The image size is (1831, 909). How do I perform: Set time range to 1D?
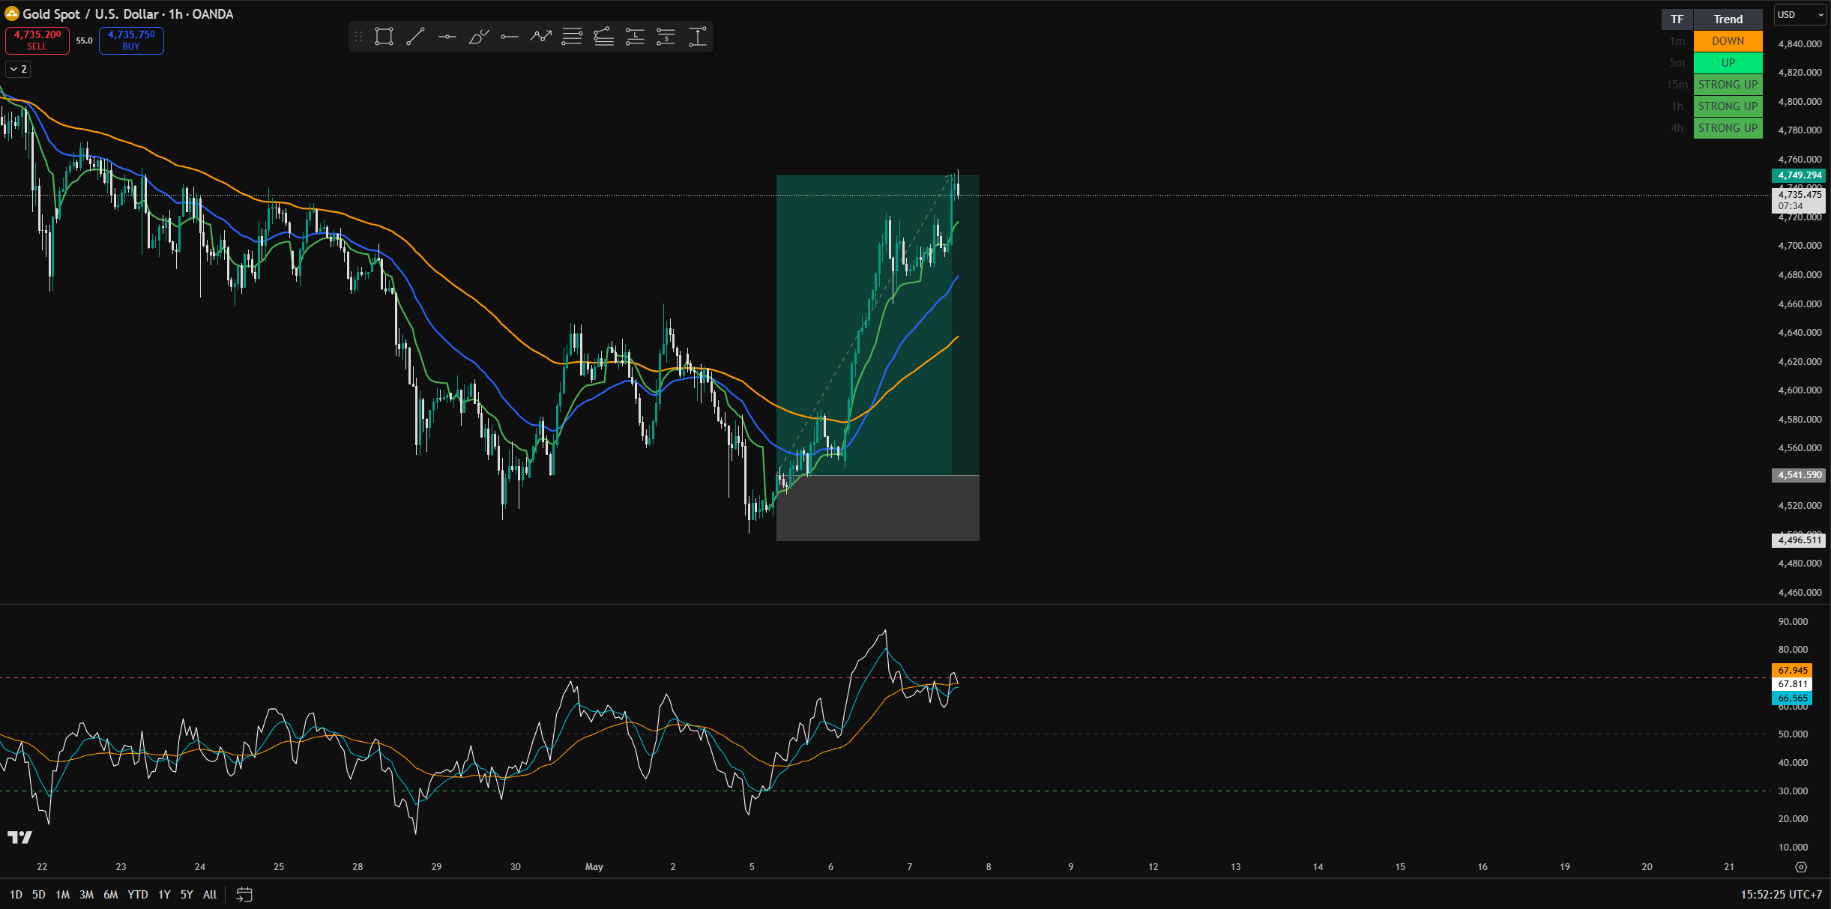(x=16, y=894)
